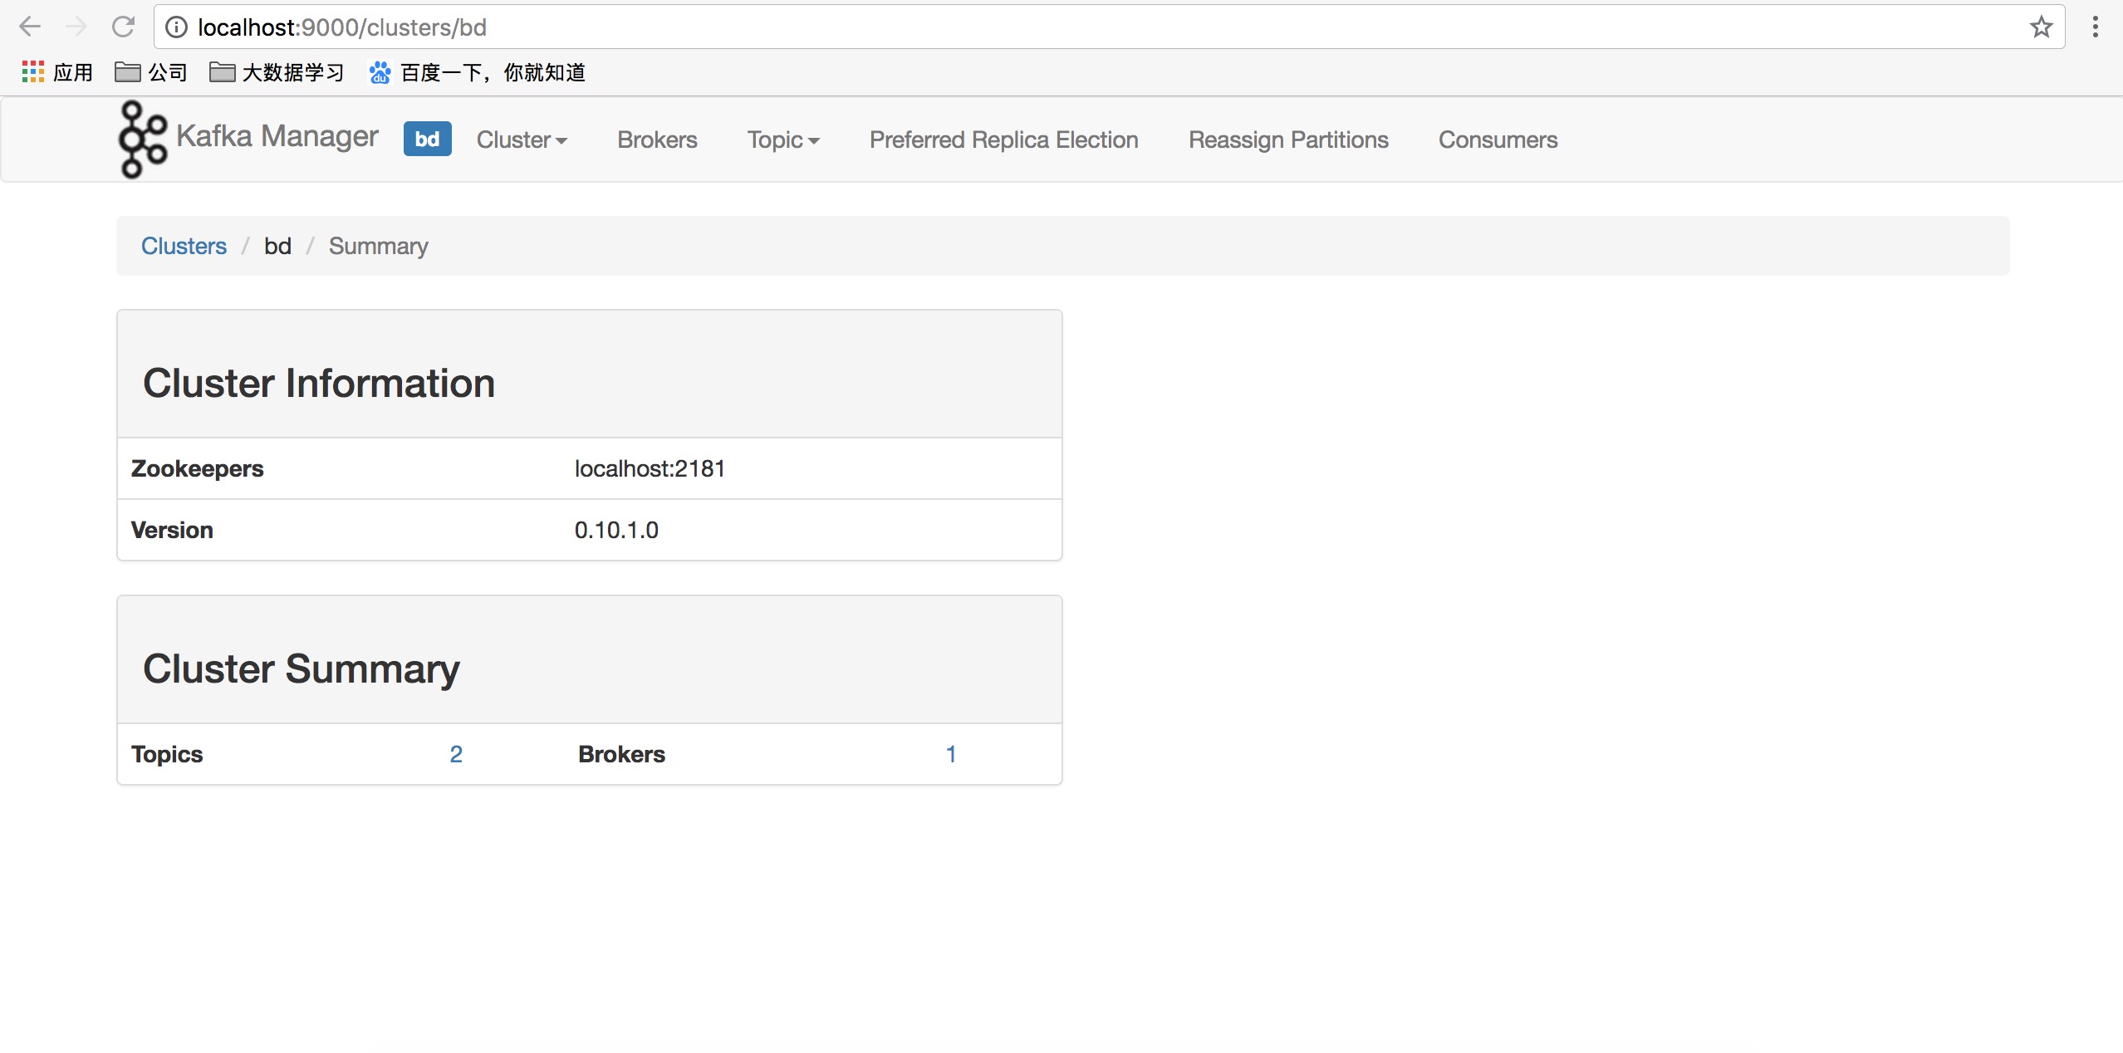The width and height of the screenshot is (2123, 1053).
Task: Click the browser forward arrow
Action: click(x=76, y=27)
